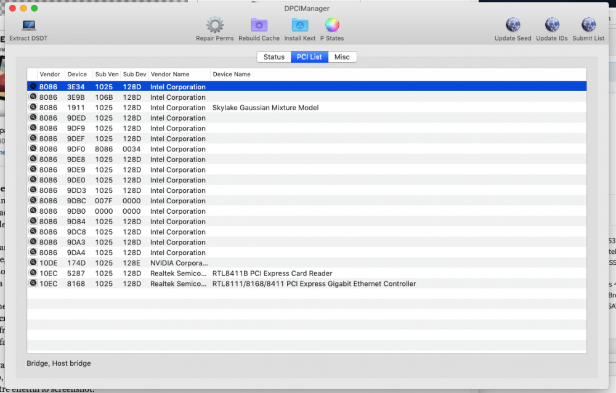Click magnifier icon on Realtek 8168 row
This screenshot has width=616, height=393.
tap(33, 283)
